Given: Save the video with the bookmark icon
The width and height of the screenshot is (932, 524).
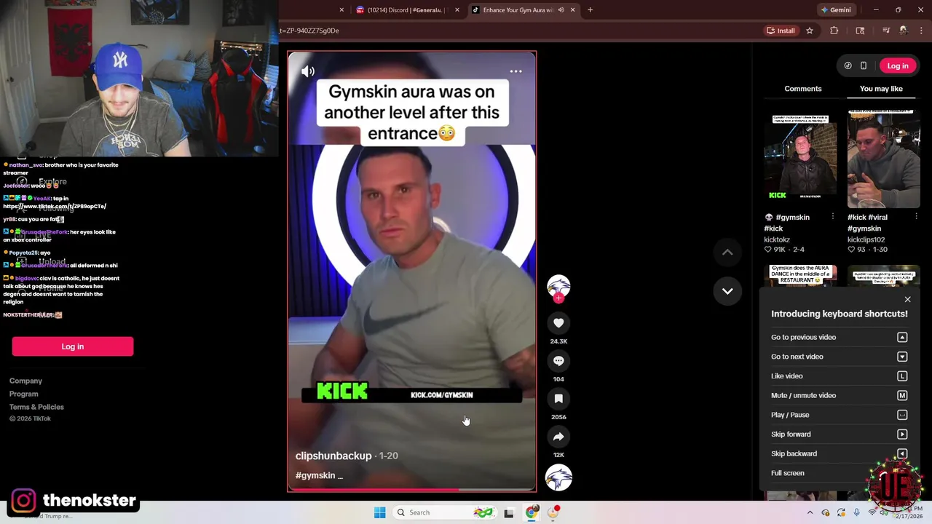Looking at the screenshot, I should (x=558, y=399).
